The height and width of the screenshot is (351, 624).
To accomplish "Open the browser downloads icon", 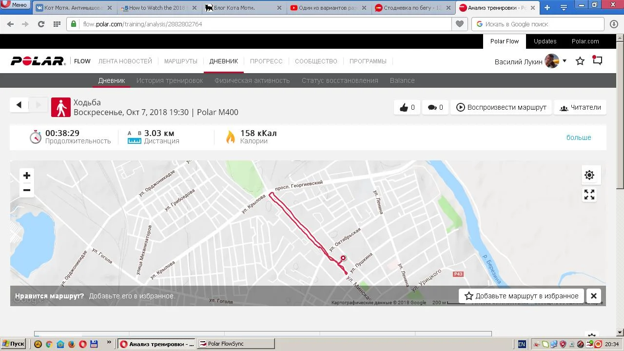I will point(614,24).
